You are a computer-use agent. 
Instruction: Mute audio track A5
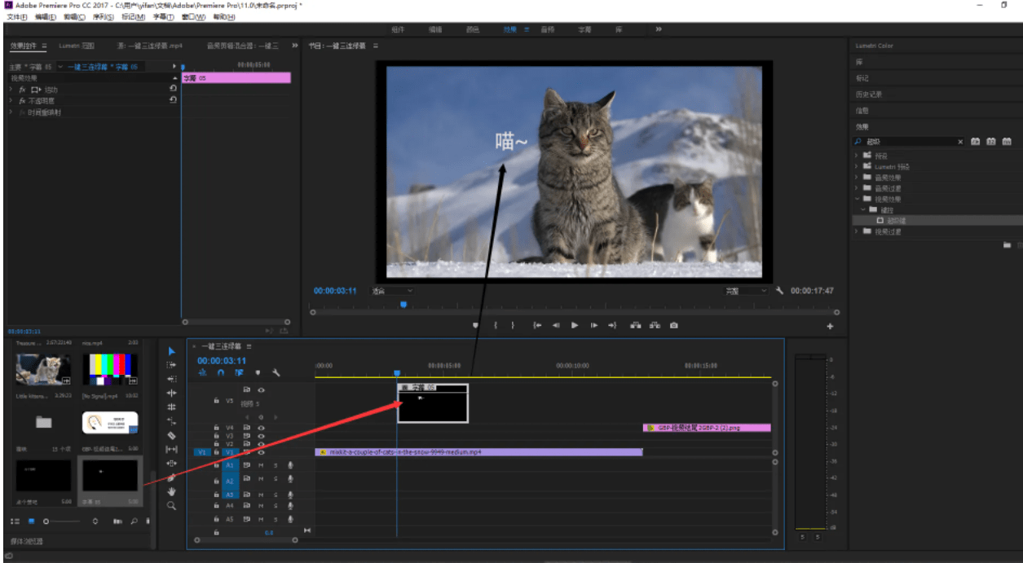click(261, 518)
